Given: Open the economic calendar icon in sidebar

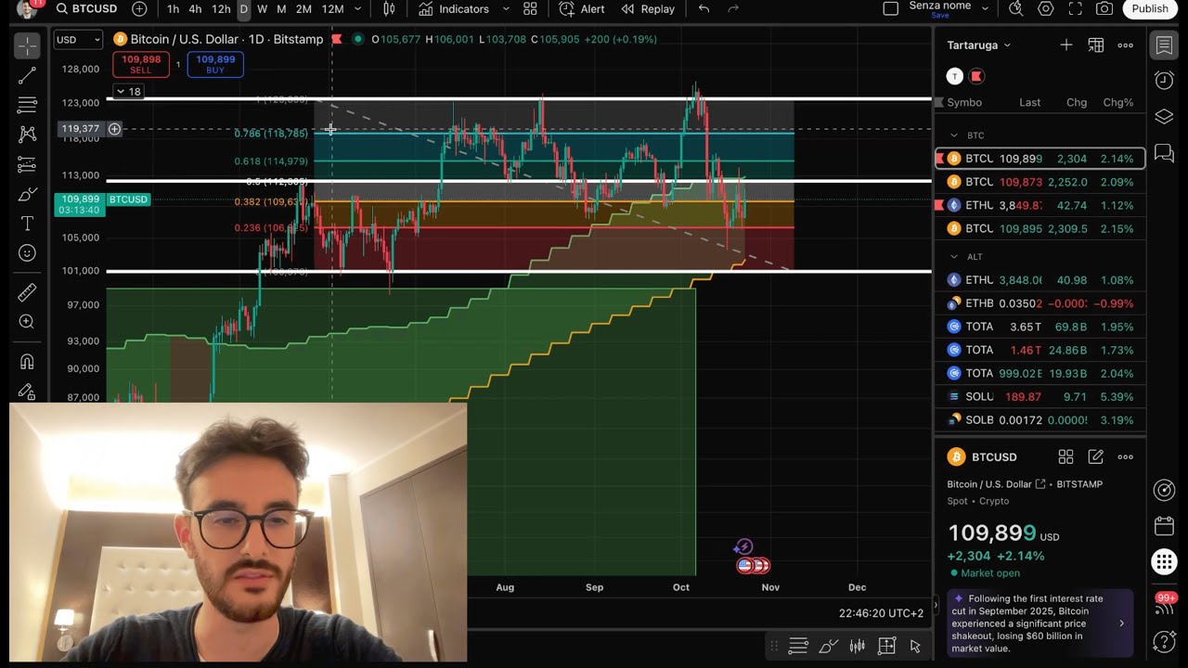Looking at the screenshot, I should pyautogui.click(x=1164, y=527).
